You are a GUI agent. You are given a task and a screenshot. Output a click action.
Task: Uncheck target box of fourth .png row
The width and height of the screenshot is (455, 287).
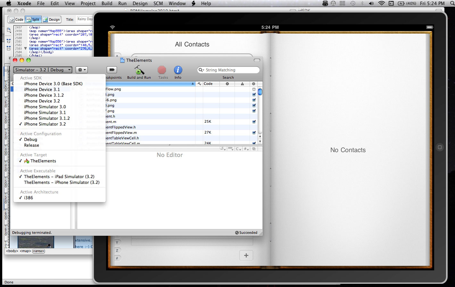[254, 105]
